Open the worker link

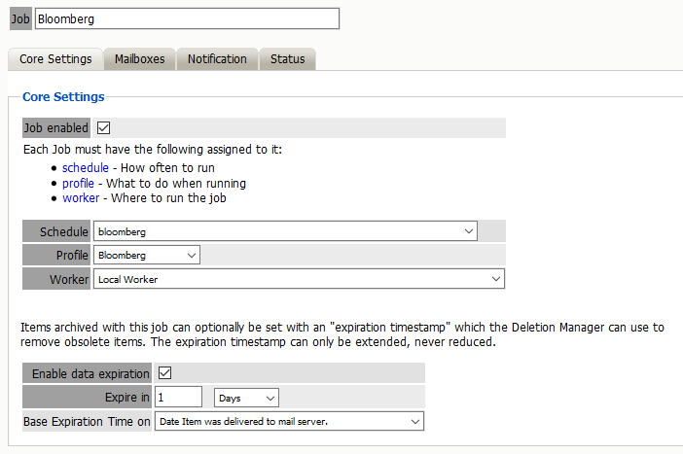click(x=81, y=198)
